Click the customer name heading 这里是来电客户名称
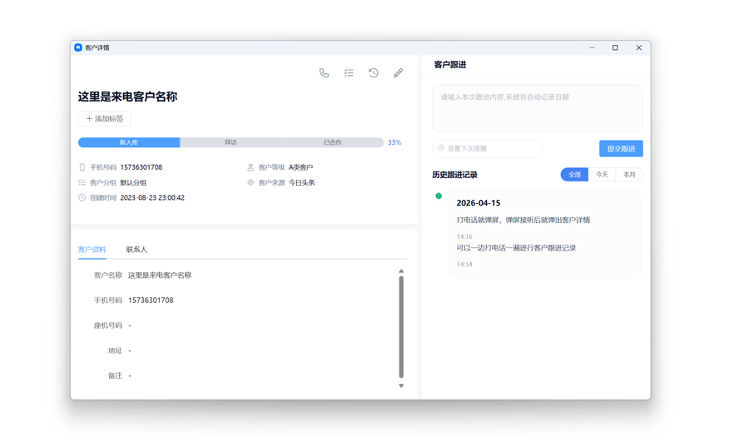 pos(128,97)
